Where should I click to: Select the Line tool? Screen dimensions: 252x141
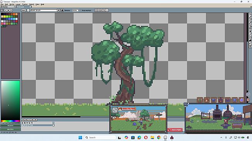[x=250, y=34]
